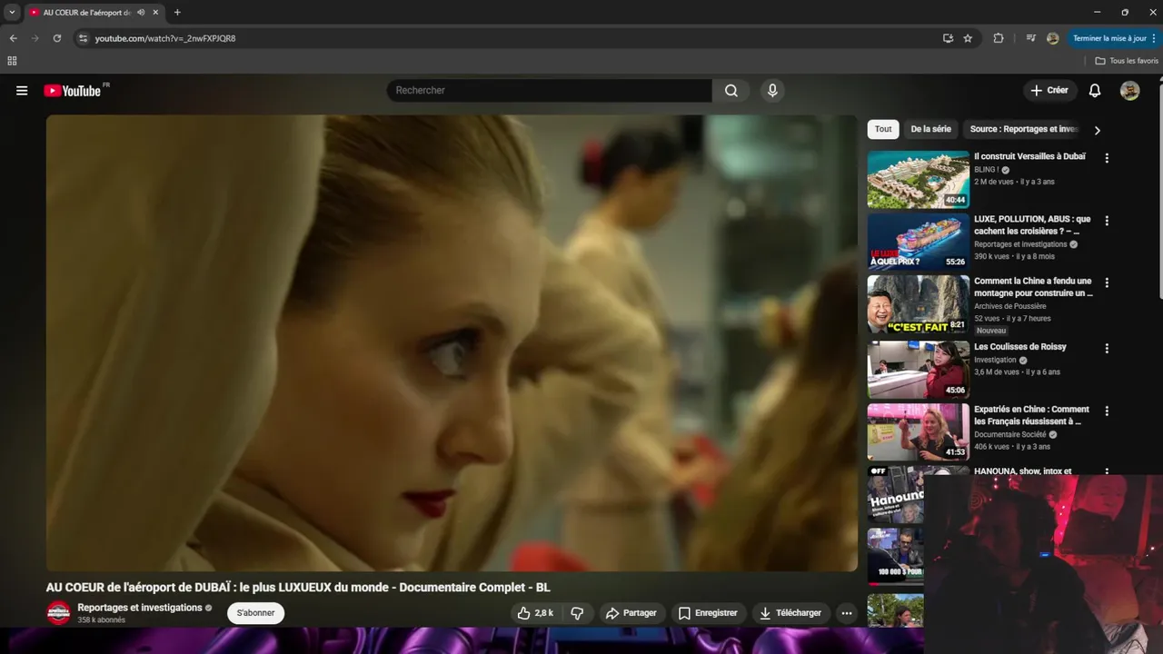Open the Expatriés en Chine thumbnail
1163x654 pixels.
pyautogui.click(x=918, y=432)
